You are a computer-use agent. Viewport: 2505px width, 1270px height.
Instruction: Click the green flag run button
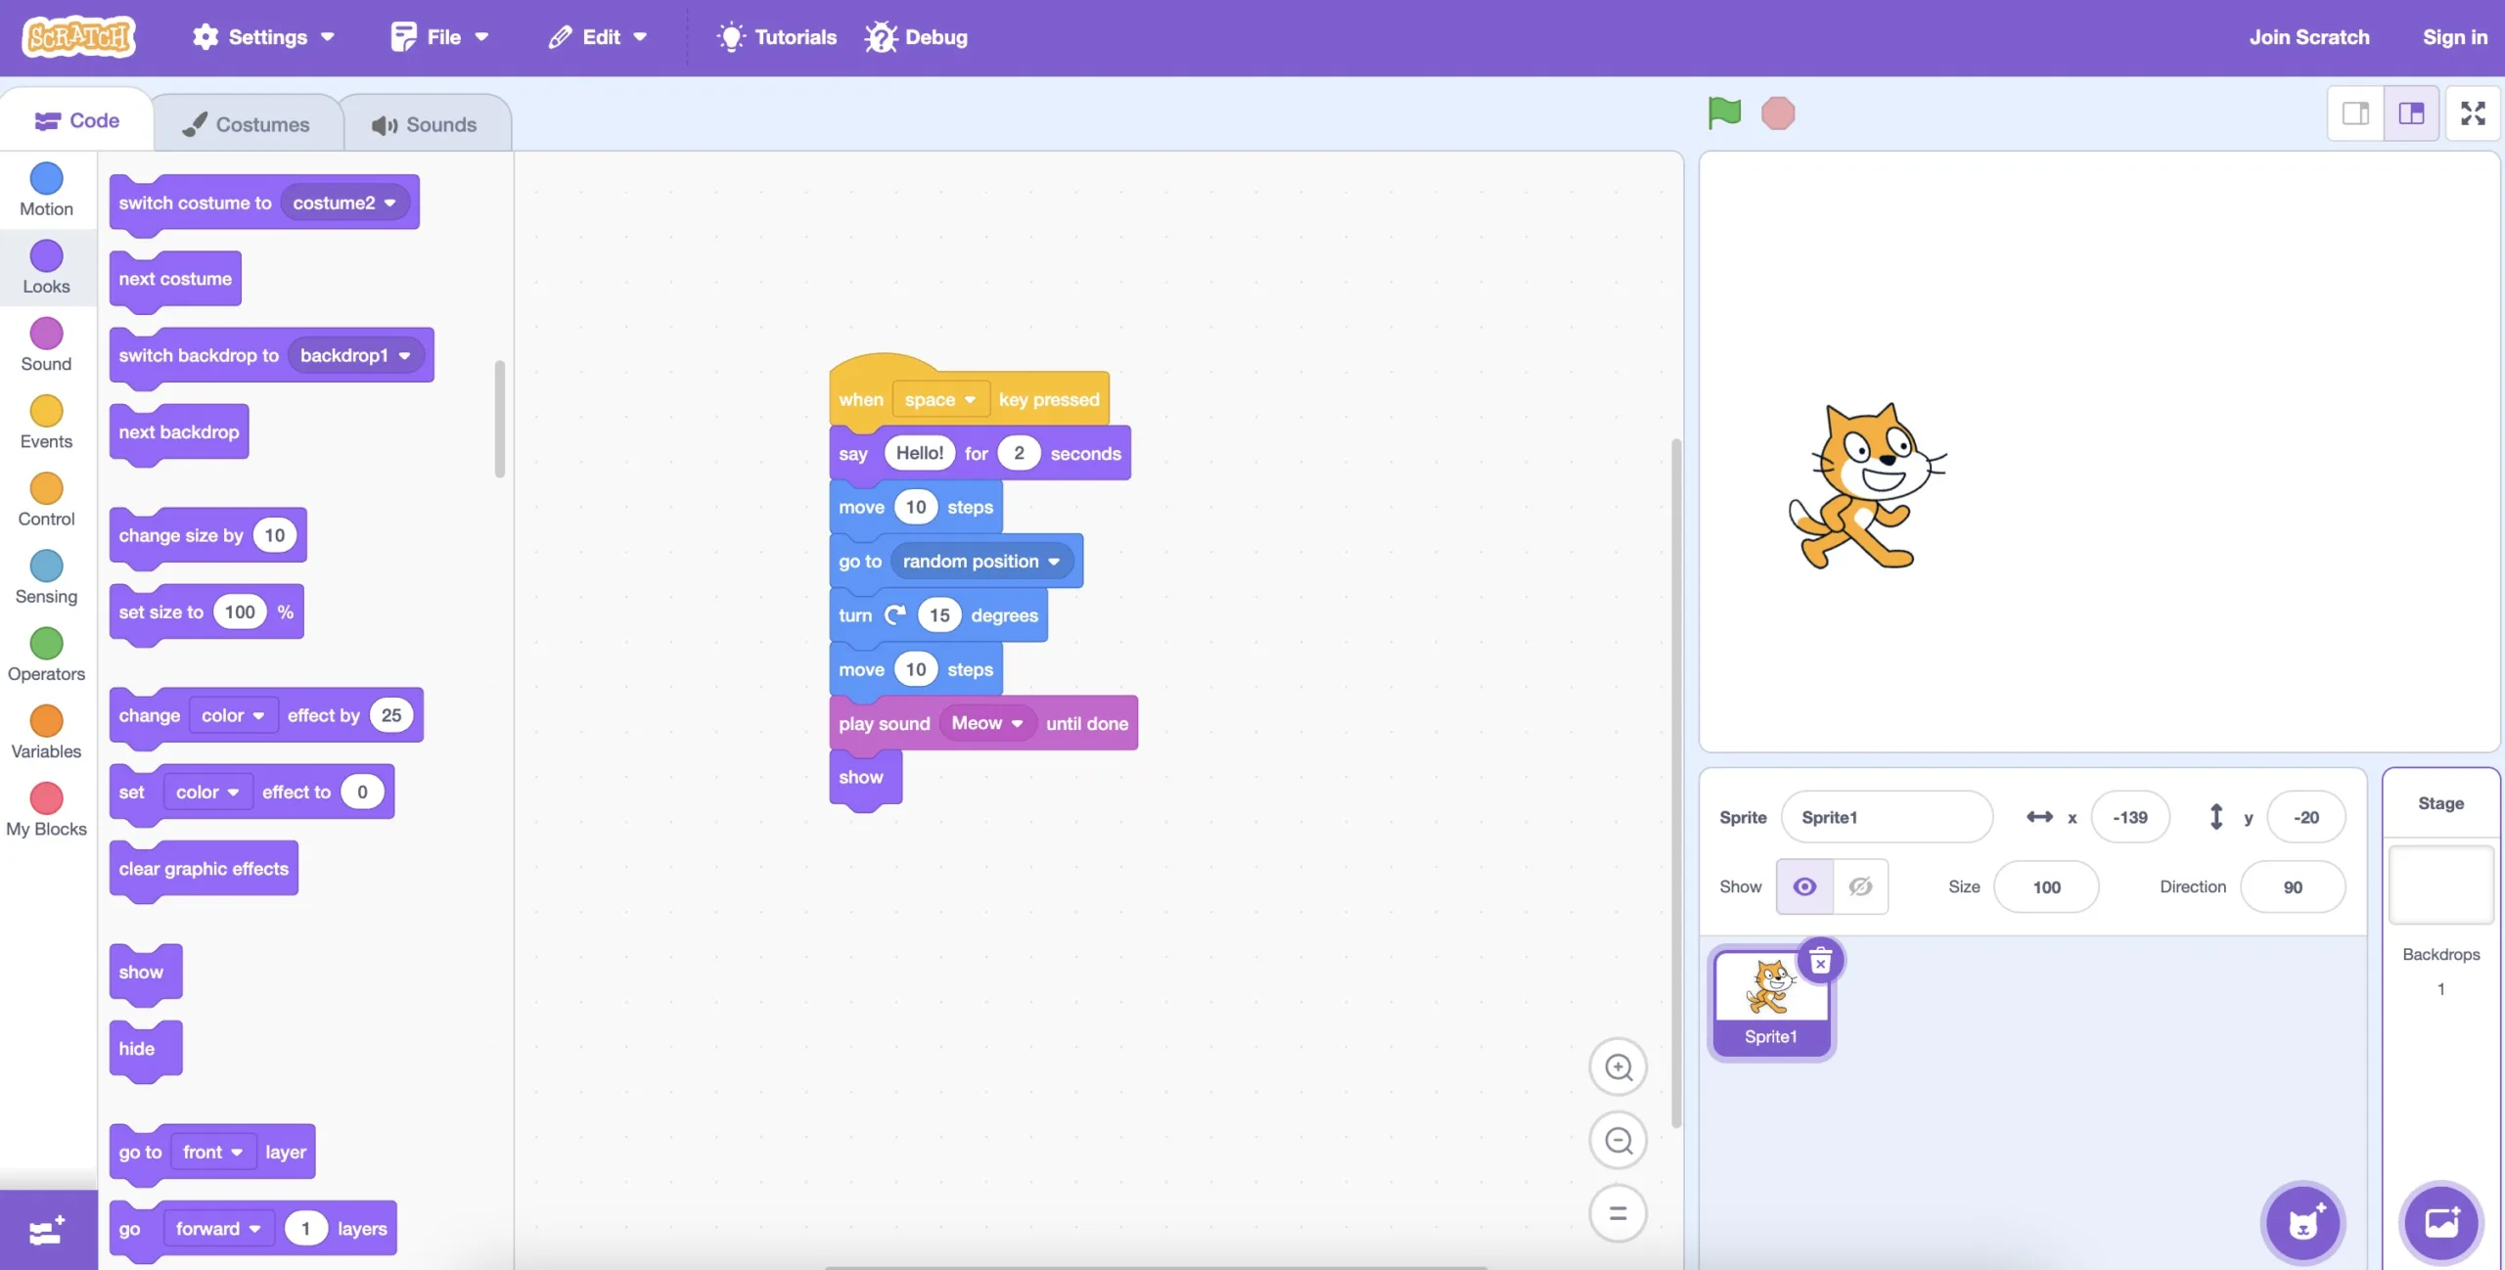tap(1723, 112)
